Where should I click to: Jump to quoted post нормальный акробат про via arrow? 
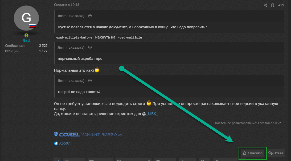click(x=90, y=48)
